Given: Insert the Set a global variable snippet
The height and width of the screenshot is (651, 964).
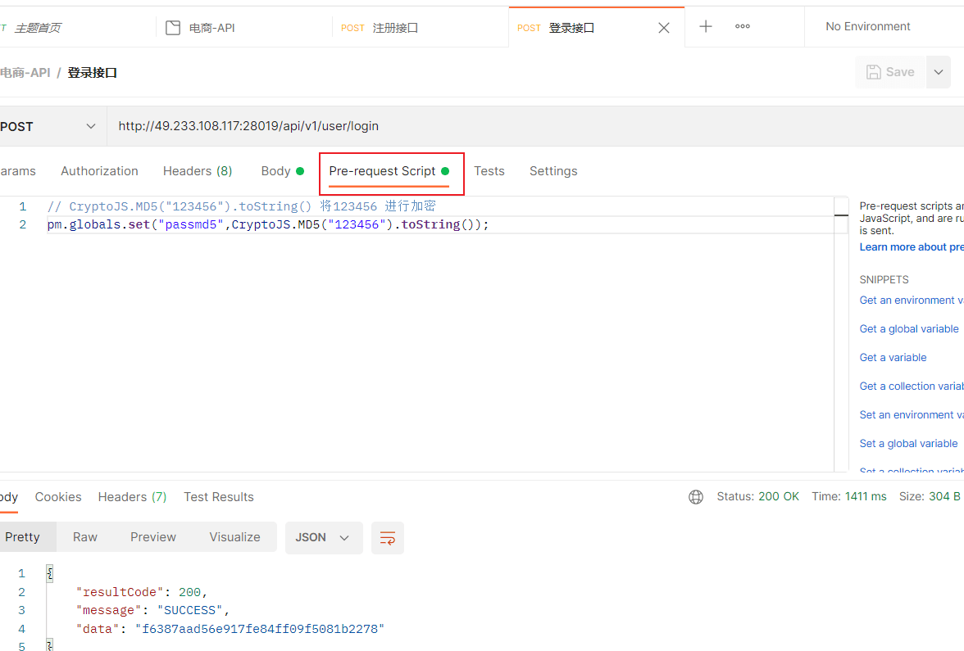Looking at the screenshot, I should 908,444.
